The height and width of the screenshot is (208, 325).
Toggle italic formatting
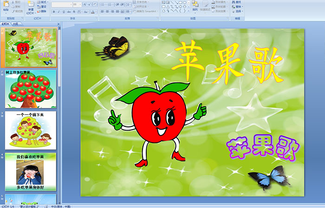coord(58,12)
